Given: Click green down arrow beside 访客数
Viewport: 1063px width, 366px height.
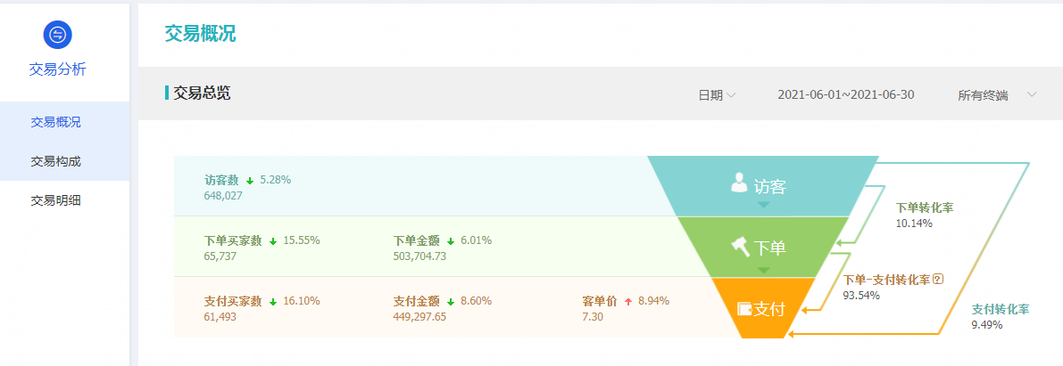Looking at the screenshot, I should pyautogui.click(x=250, y=181).
